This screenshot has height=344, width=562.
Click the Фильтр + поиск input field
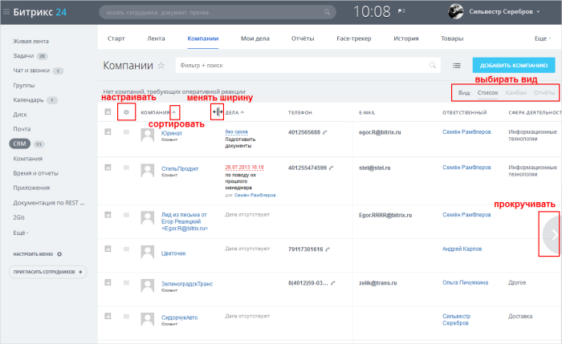pos(307,65)
